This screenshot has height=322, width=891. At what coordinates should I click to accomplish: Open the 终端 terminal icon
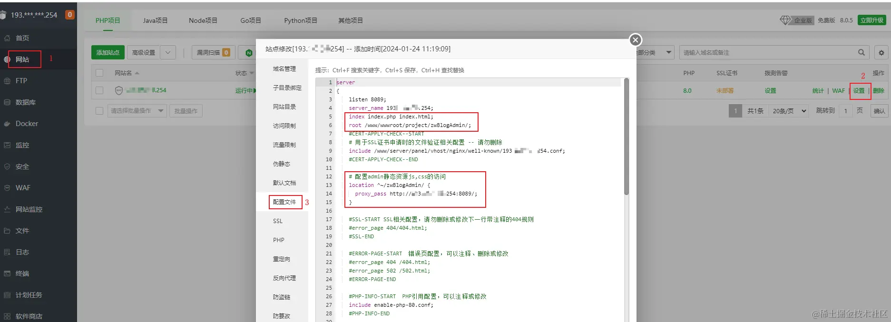7,273
